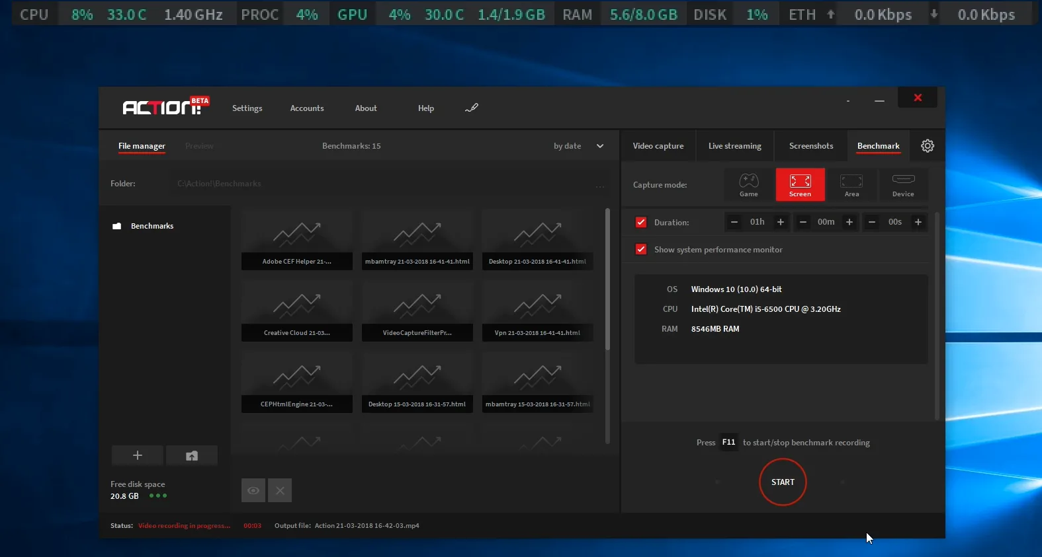Select the Device capture mode icon
This screenshot has height=557, width=1042.
coord(903,185)
